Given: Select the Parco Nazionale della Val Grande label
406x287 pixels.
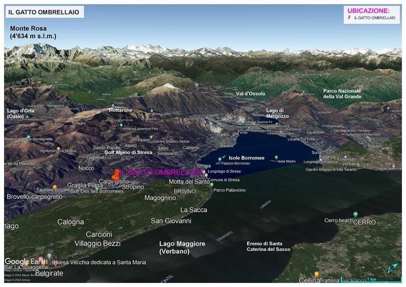Looking at the screenshot, I should pos(342,93).
